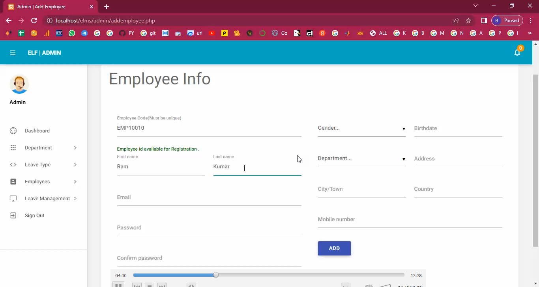Click the notification bell icon
The image size is (539, 287).
[x=517, y=52]
